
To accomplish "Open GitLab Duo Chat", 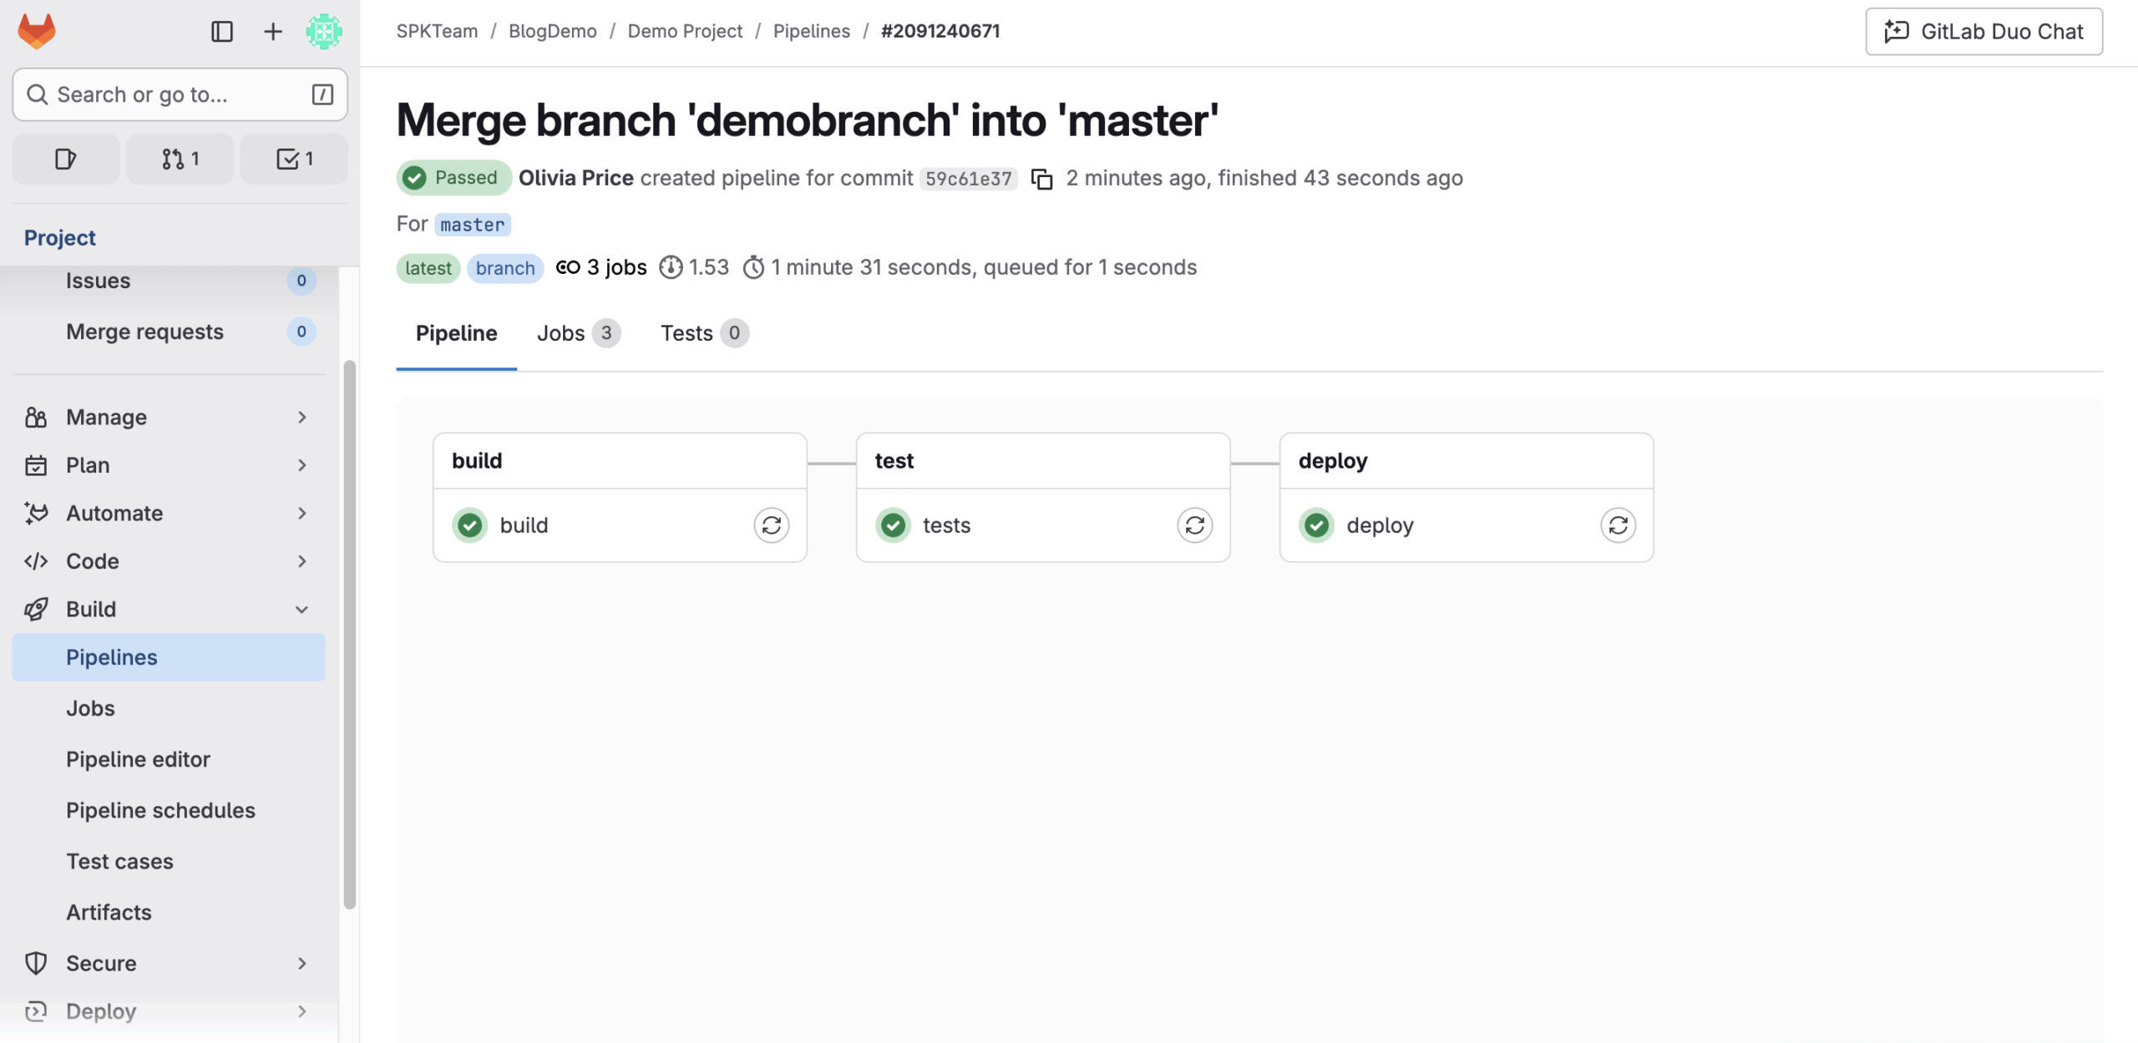I will coord(1983,32).
